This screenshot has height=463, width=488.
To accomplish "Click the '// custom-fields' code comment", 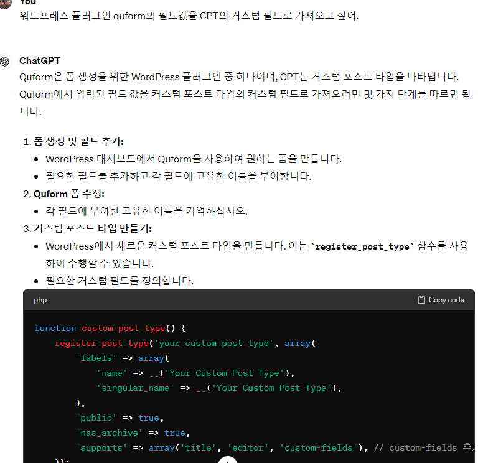I will [x=424, y=448].
